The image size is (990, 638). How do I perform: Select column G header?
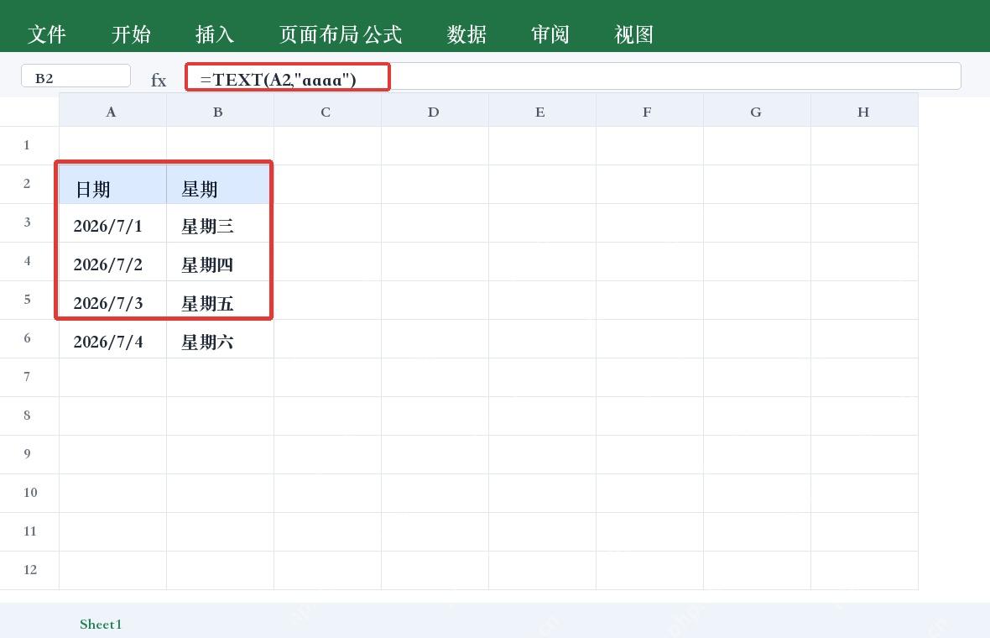pyautogui.click(x=757, y=111)
